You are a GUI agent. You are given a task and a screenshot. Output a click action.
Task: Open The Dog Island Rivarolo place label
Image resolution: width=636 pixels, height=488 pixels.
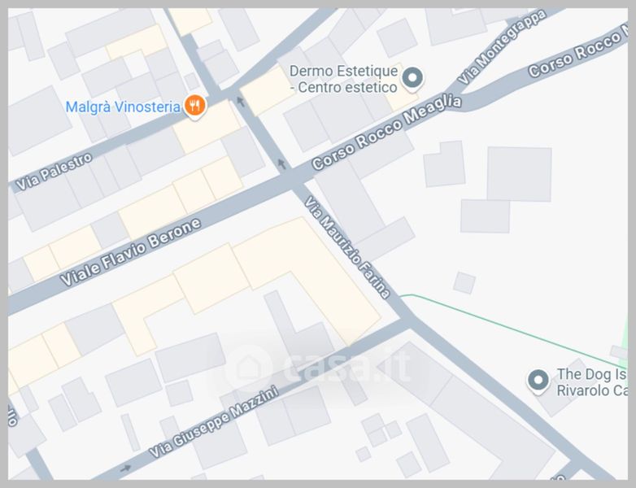click(x=592, y=382)
